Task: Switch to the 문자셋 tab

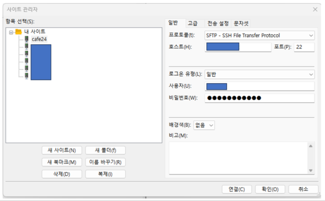Action: click(241, 23)
